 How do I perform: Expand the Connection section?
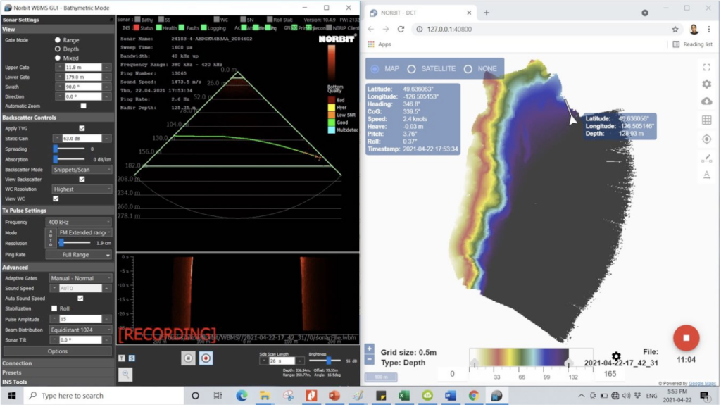click(58, 363)
